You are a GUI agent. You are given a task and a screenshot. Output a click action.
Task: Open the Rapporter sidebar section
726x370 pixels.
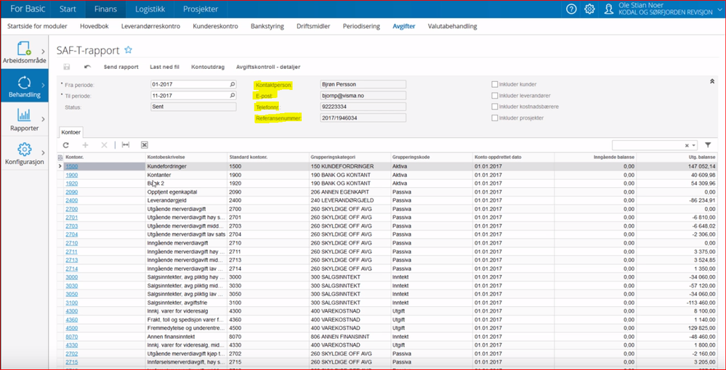click(25, 120)
